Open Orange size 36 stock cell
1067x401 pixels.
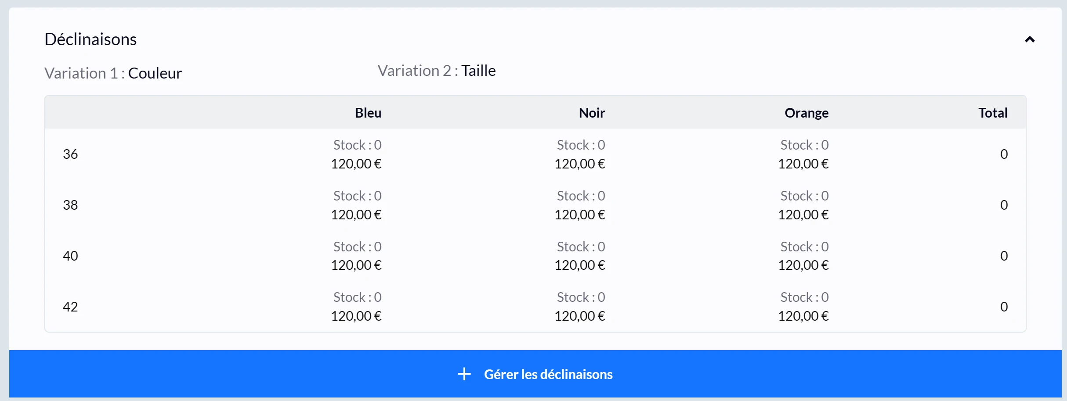pyautogui.click(x=804, y=145)
